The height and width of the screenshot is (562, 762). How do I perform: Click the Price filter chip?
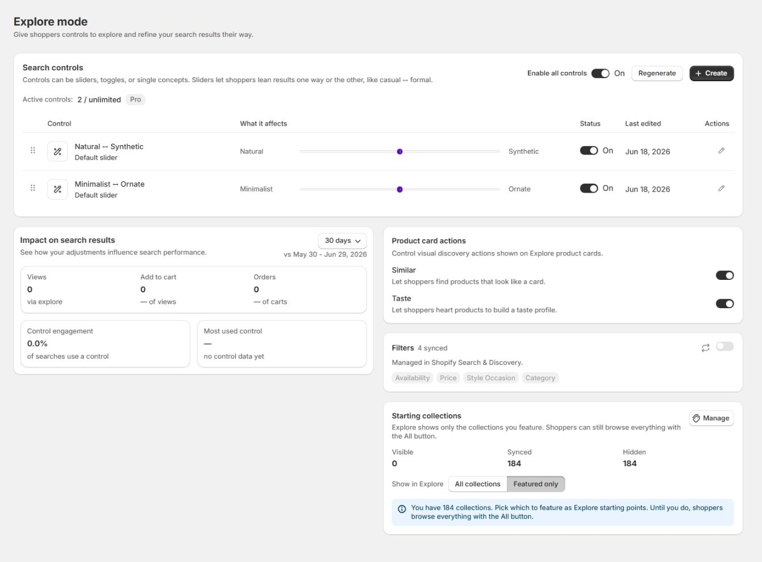coord(448,378)
